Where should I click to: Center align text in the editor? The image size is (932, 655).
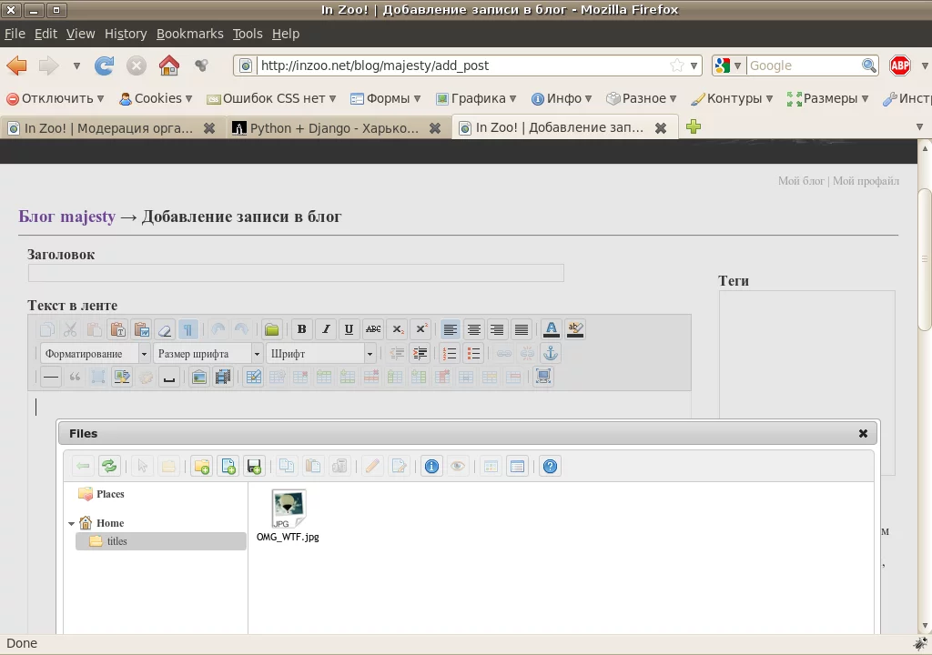tap(473, 329)
